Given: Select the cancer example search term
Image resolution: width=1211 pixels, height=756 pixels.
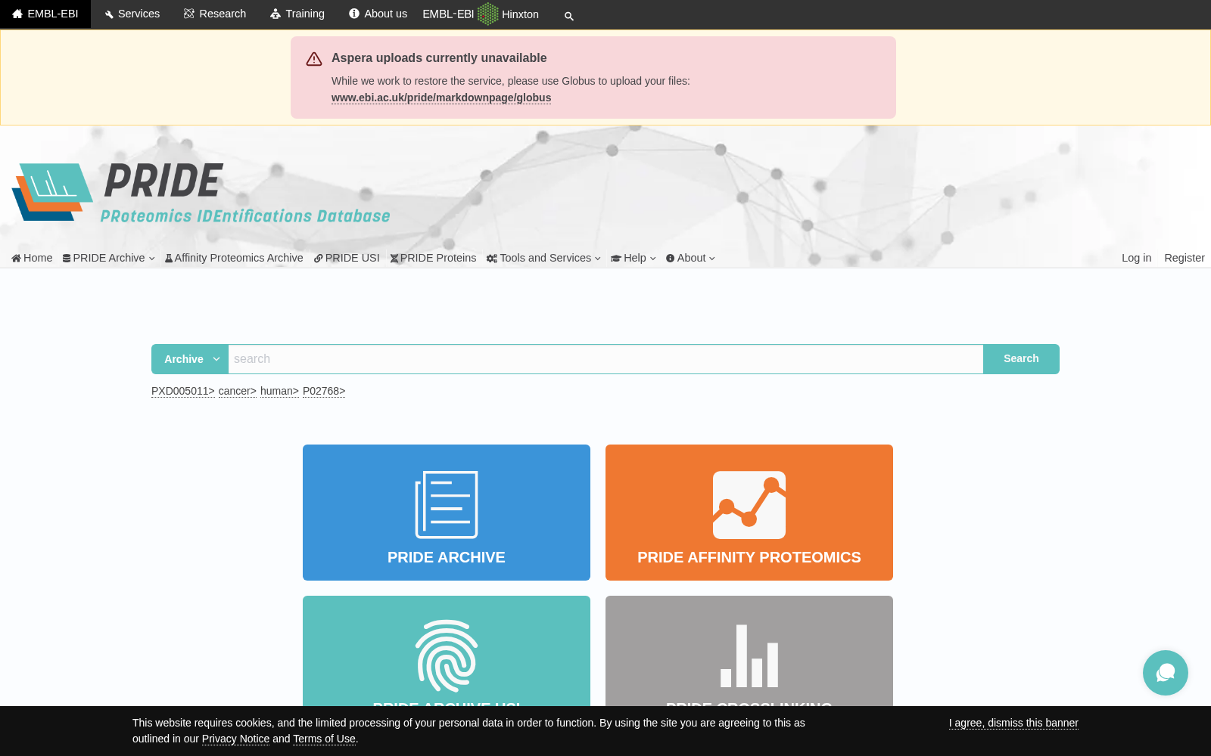Looking at the screenshot, I should [x=238, y=391].
